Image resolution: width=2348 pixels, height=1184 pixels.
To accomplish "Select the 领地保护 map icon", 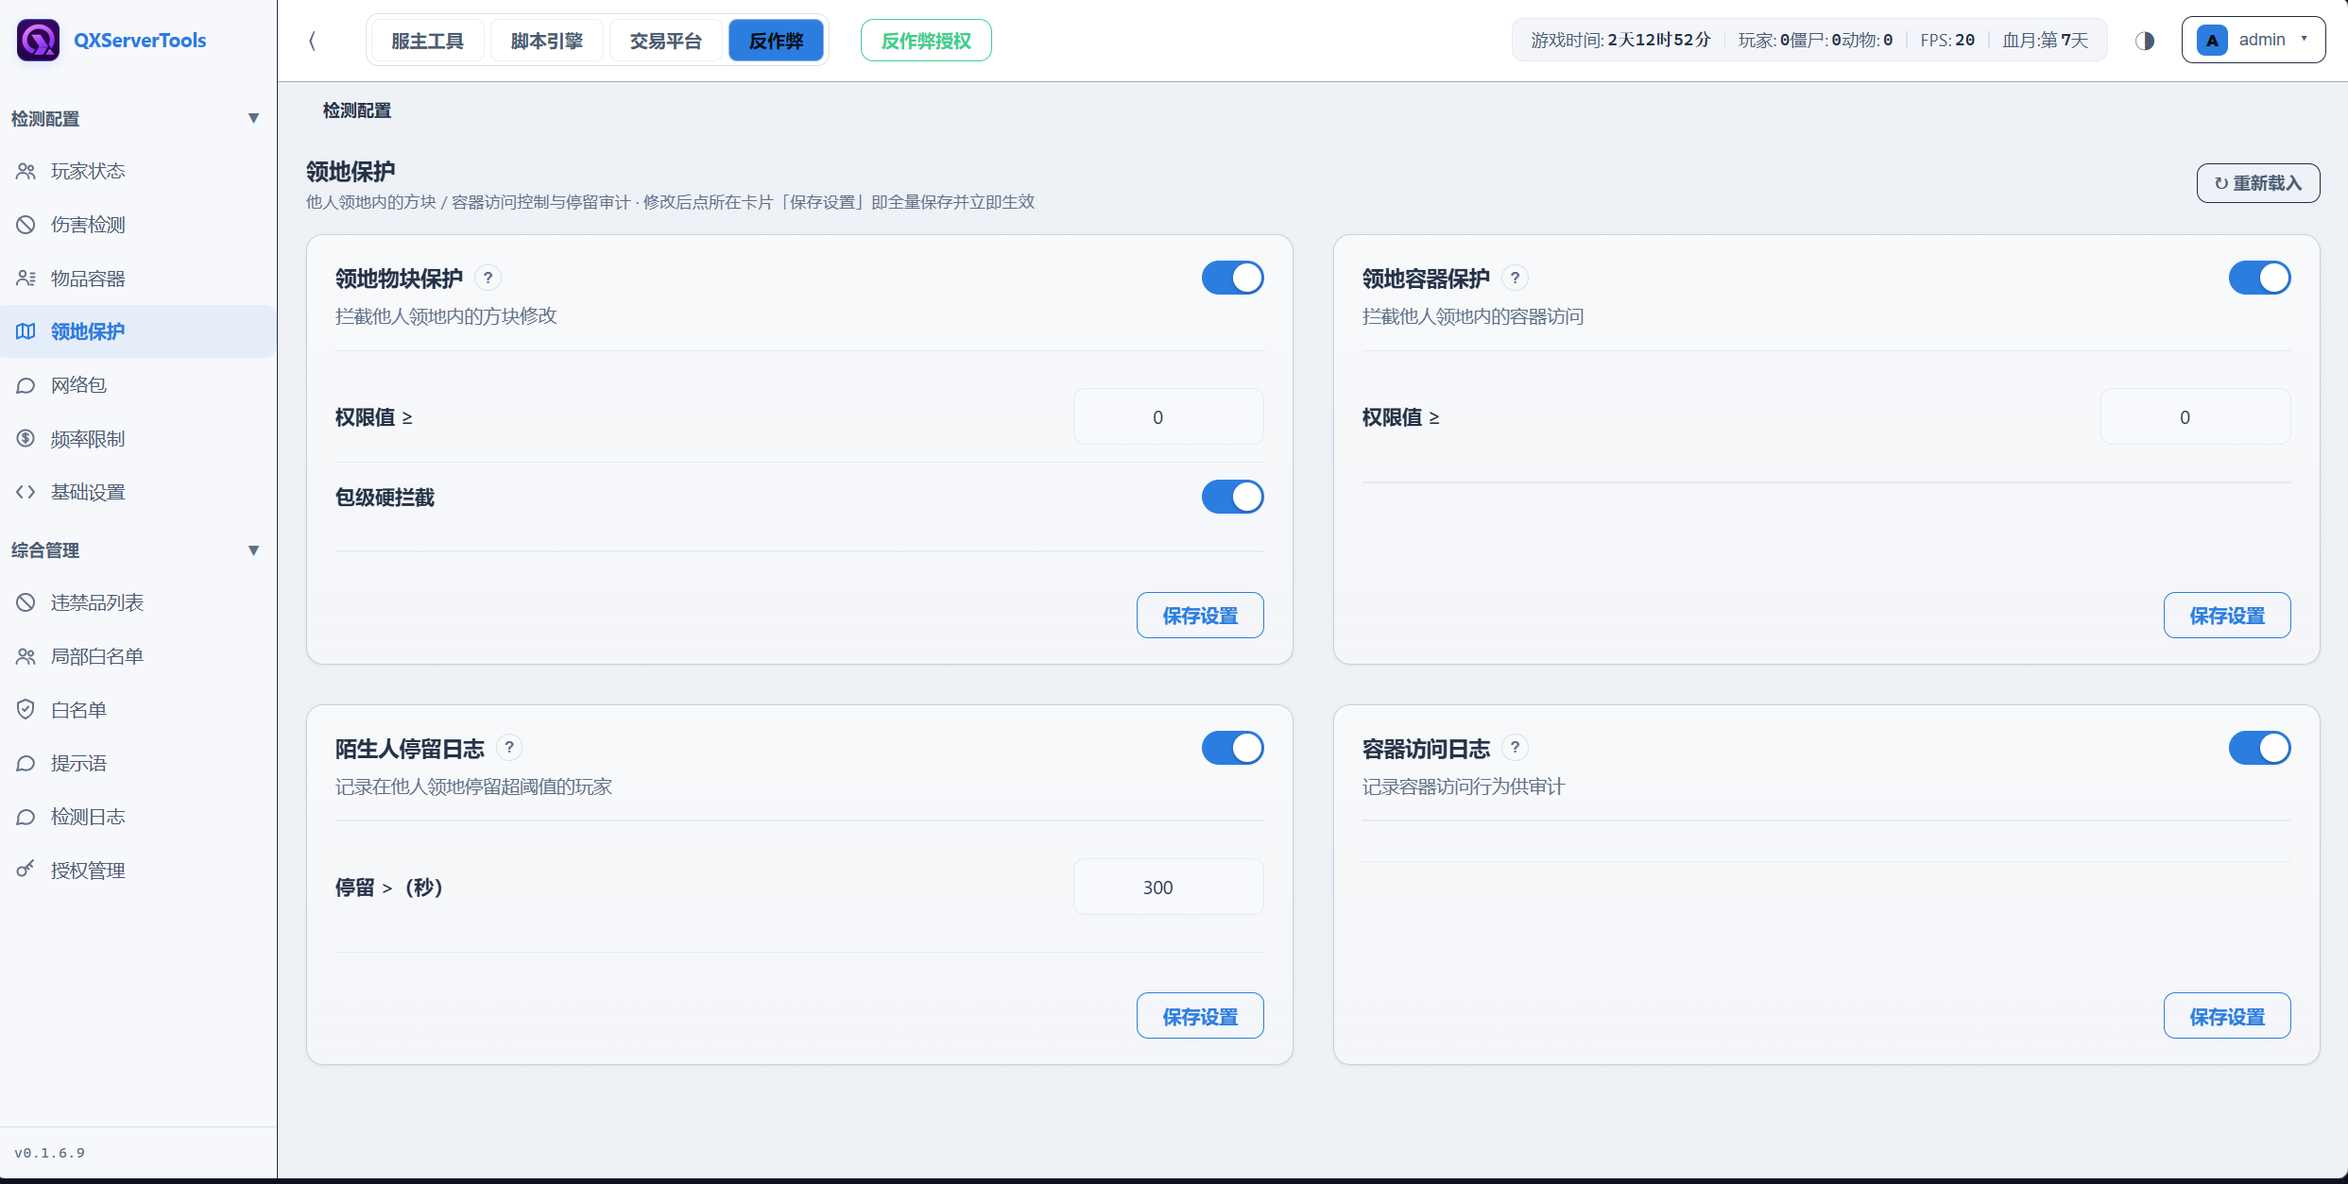I will [26, 331].
